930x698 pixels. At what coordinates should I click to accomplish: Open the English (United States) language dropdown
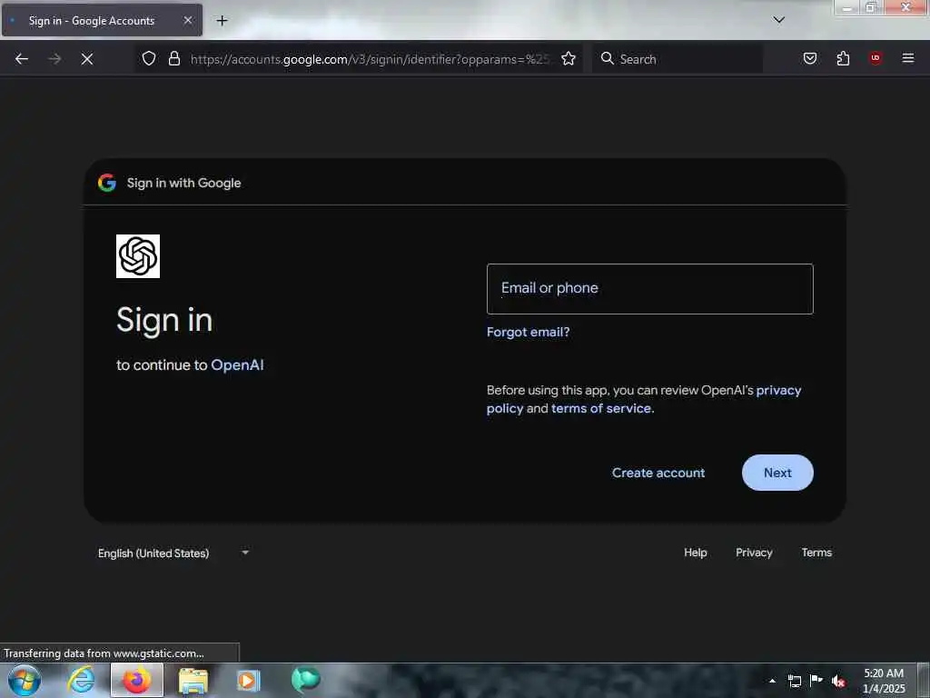tap(173, 553)
